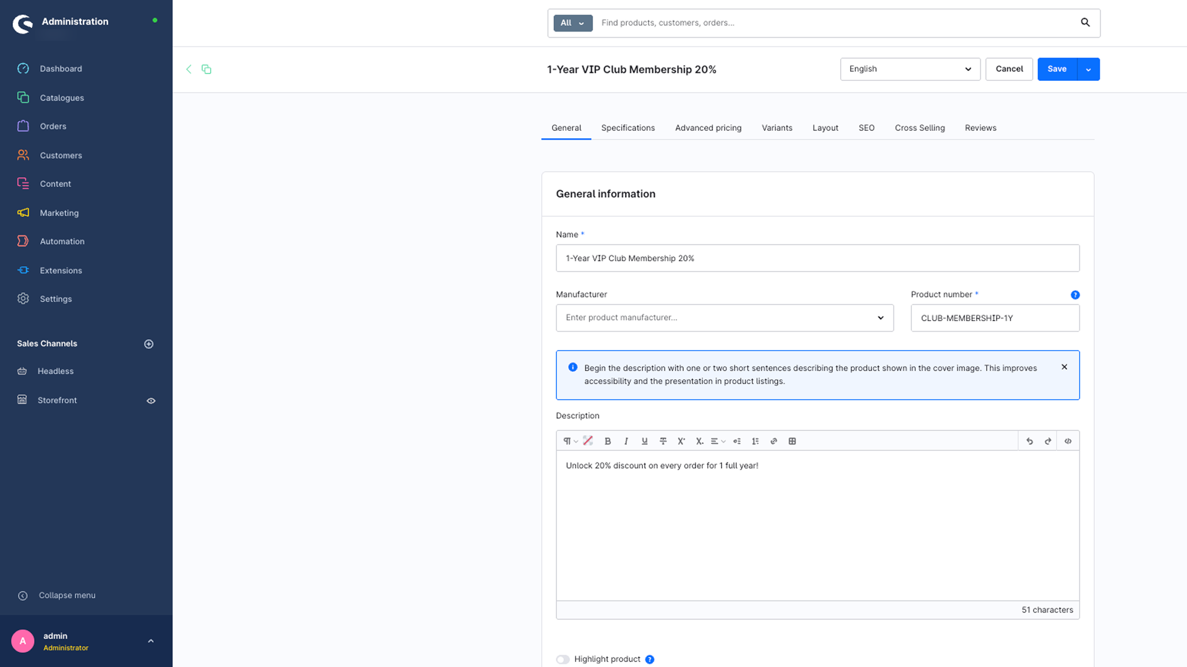
Task: Click the search magnifier icon
Action: (x=1085, y=23)
